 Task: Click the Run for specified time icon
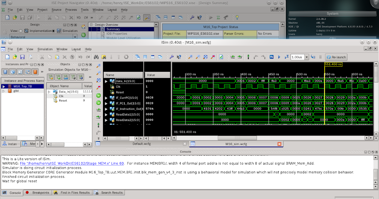coord(287,57)
